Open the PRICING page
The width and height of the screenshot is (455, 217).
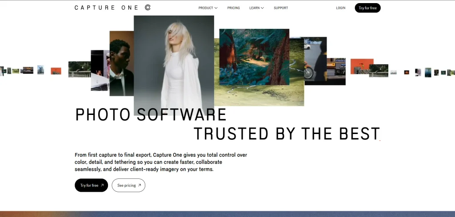pos(233,8)
